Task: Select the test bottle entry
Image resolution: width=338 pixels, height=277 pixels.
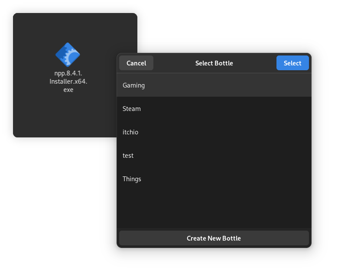Action: coord(128,156)
